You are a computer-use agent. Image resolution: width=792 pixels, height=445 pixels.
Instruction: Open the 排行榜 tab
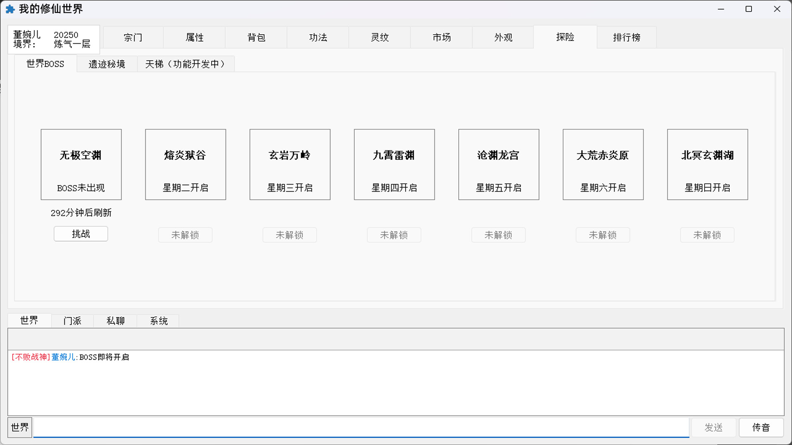627,37
